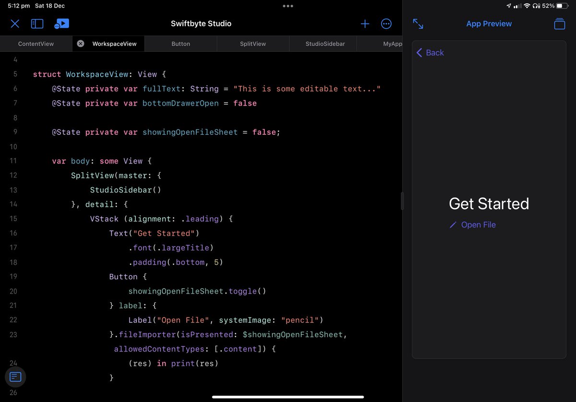Open the circled ellipsis options menu
576x402 pixels.
click(386, 24)
